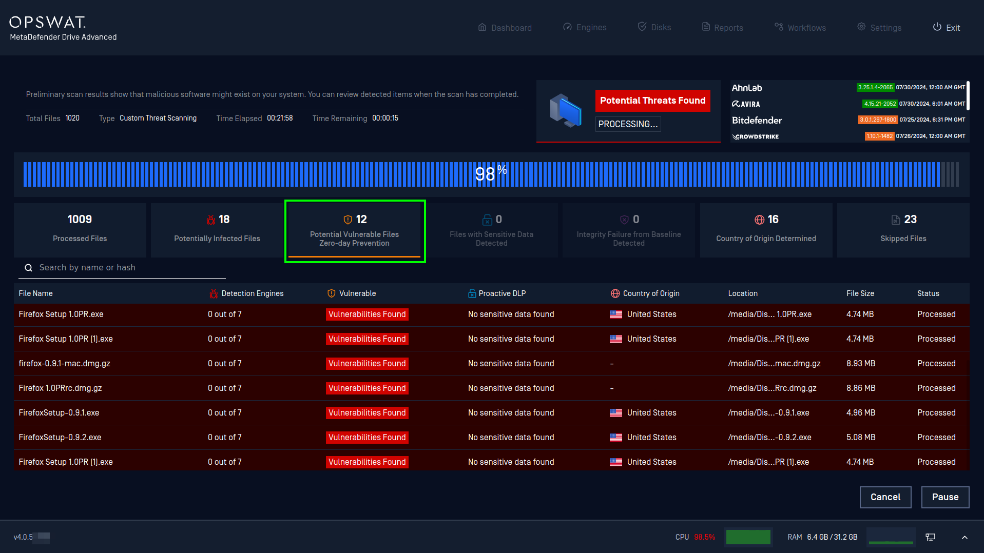
Task: Click the United States flag in FirefoxSetup-0.9.2.exe row
Action: click(615, 438)
